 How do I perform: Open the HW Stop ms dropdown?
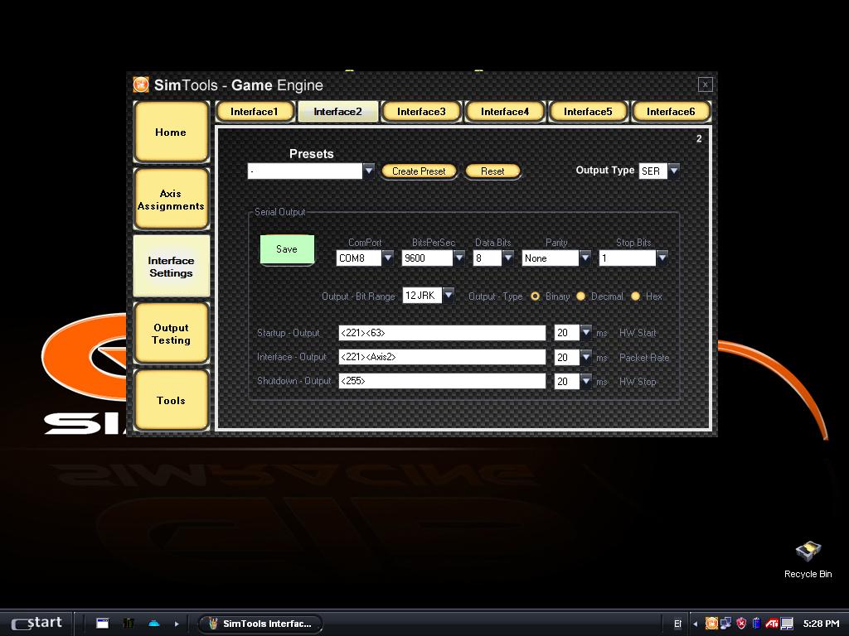click(586, 381)
